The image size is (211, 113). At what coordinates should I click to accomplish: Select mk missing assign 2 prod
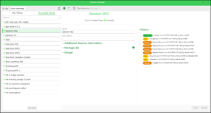pos(32,79)
